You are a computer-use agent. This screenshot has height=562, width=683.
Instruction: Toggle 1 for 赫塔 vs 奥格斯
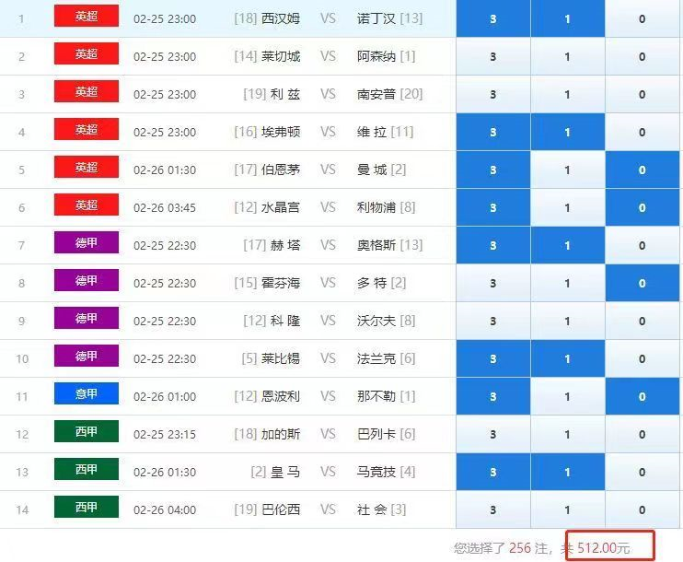[x=568, y=245]
